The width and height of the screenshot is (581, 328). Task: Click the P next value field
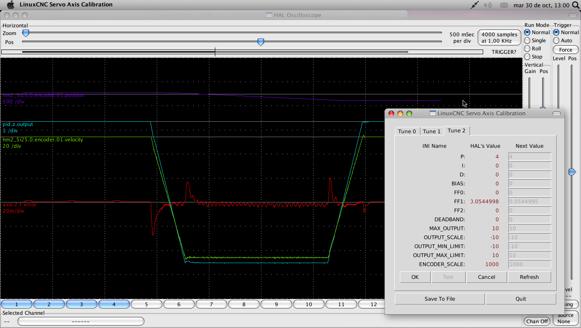(x=529, y=157)
